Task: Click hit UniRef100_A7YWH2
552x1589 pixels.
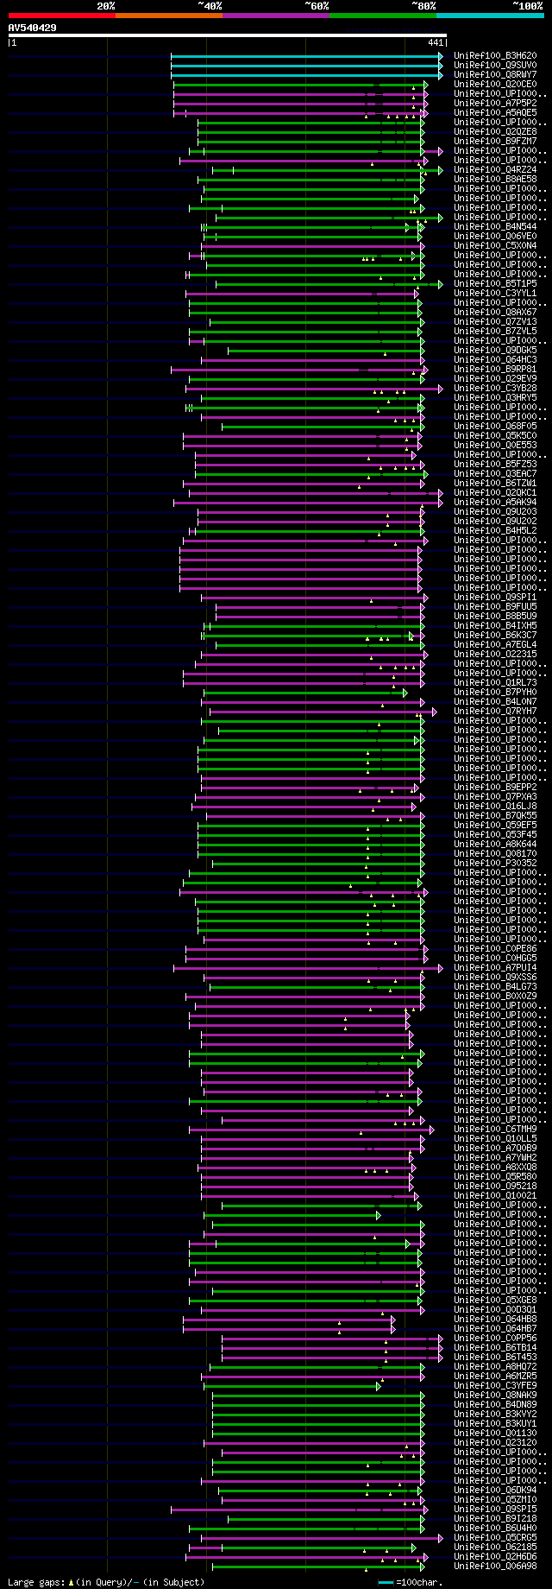Action: [495, 1158]
